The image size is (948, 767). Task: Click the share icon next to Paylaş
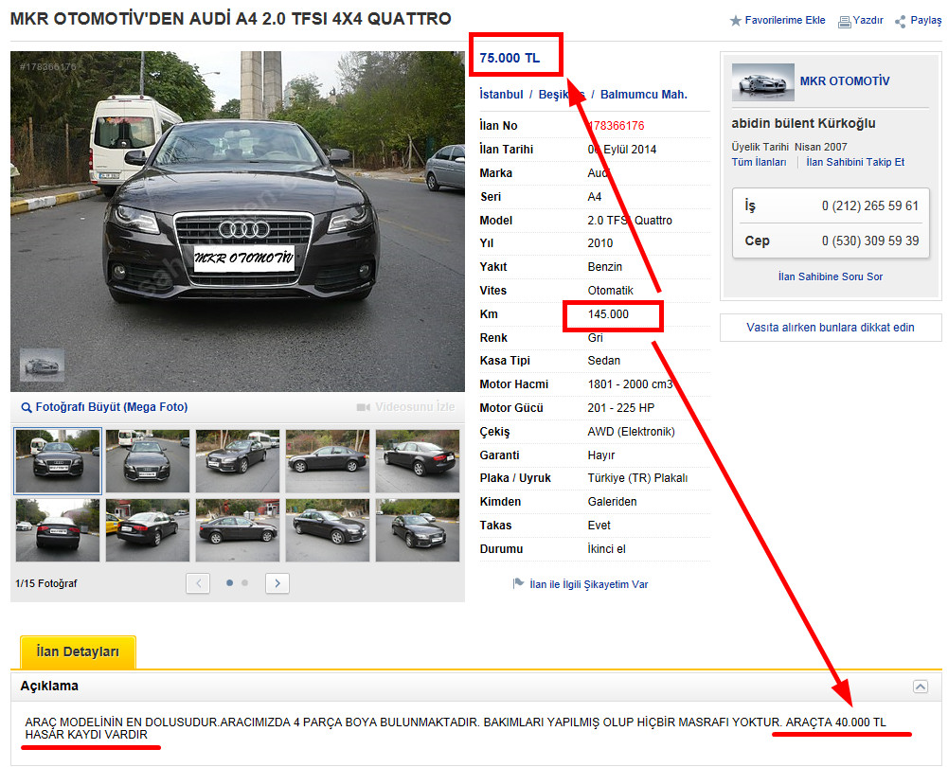click(x=901, y=22)
